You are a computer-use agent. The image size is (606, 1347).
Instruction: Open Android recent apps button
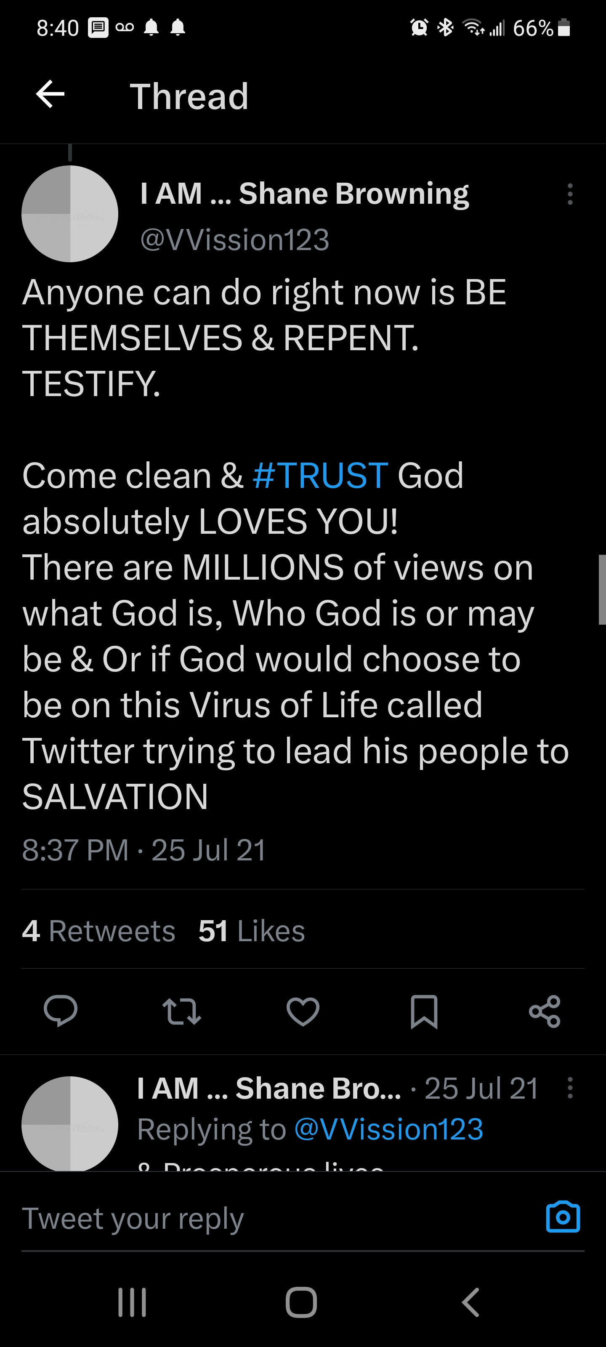click(132, 1302)
